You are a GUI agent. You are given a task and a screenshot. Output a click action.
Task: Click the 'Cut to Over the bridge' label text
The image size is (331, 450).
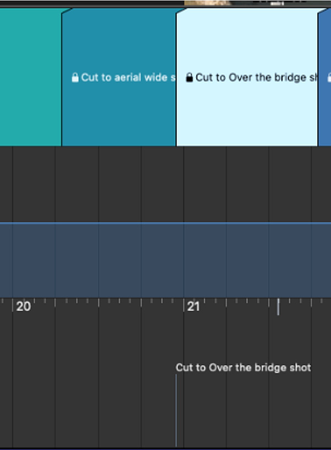click(x=256, y=78)
